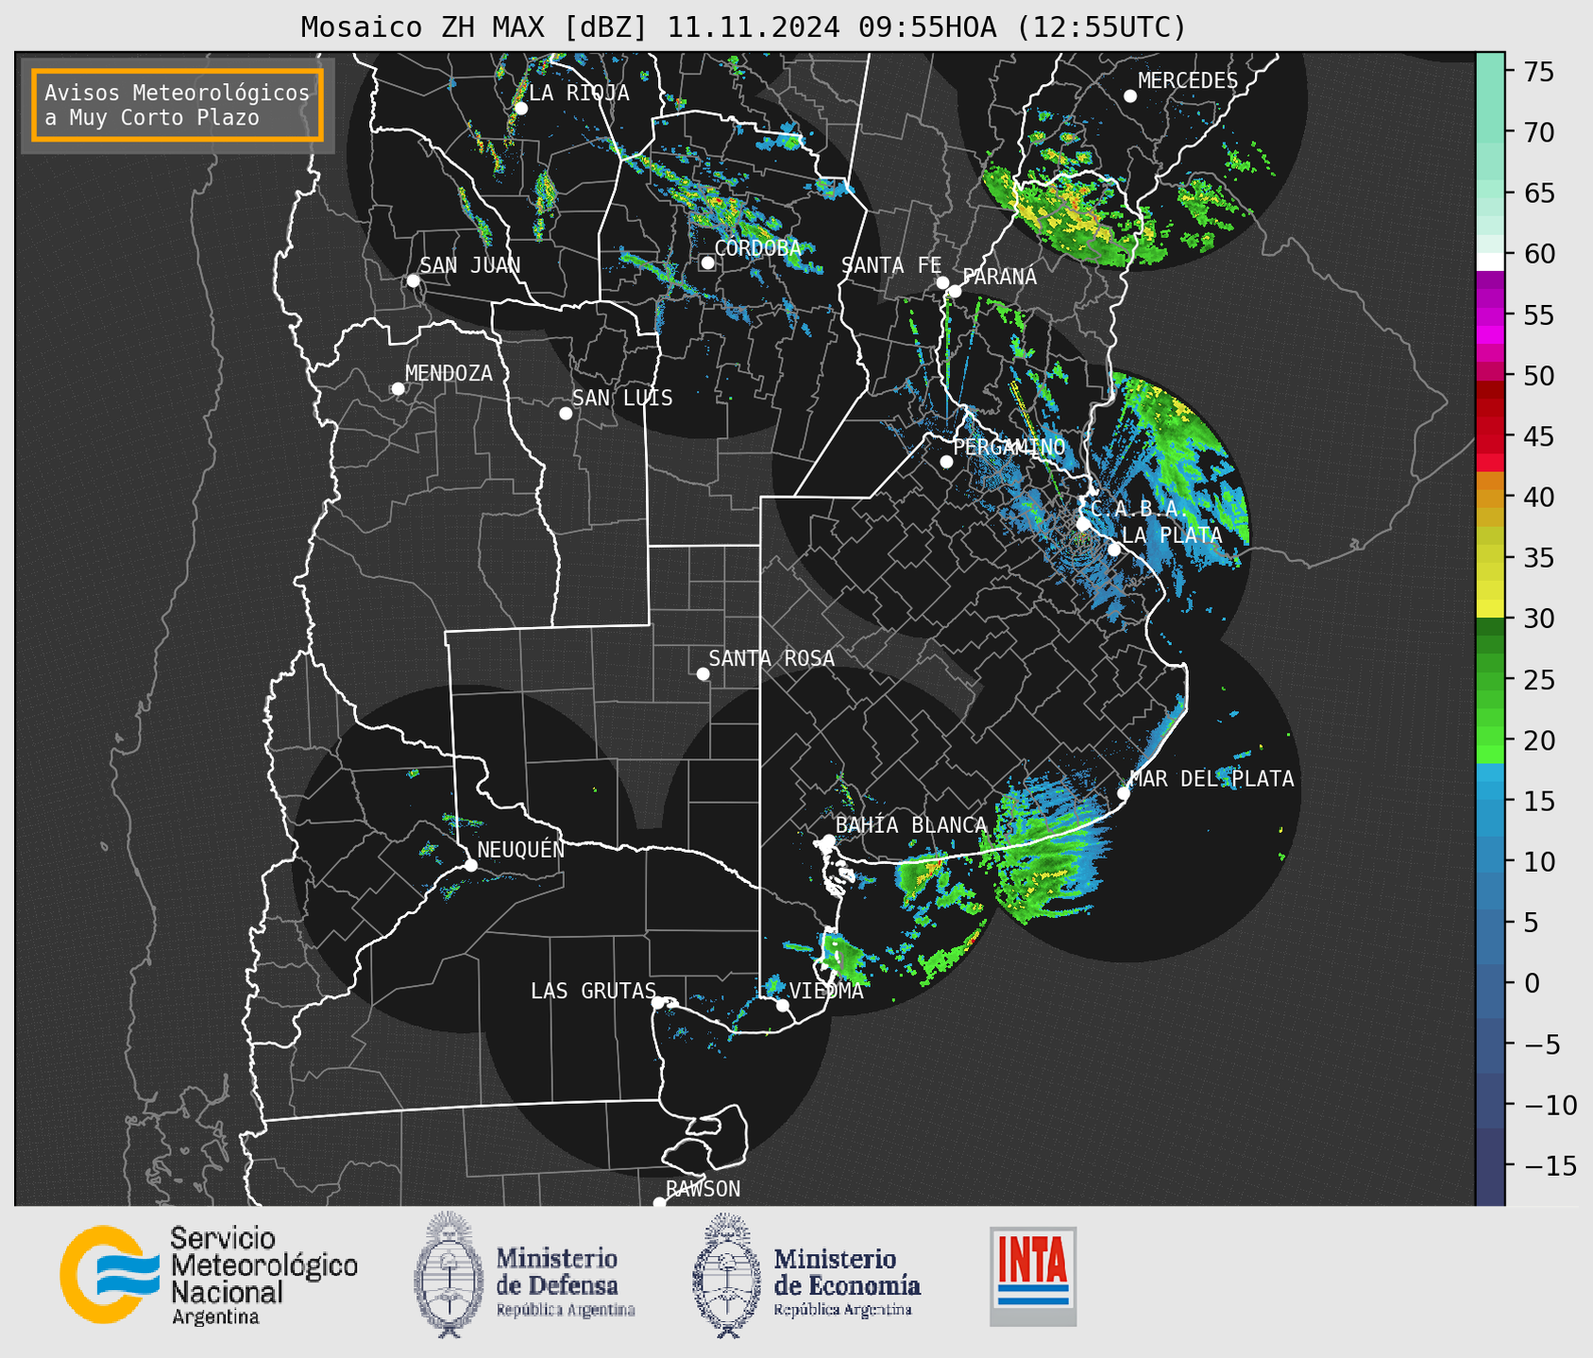Select the NEUQUÉN city dot
This screenshot has height=1358, width=1593.
(x=470, y=865)
